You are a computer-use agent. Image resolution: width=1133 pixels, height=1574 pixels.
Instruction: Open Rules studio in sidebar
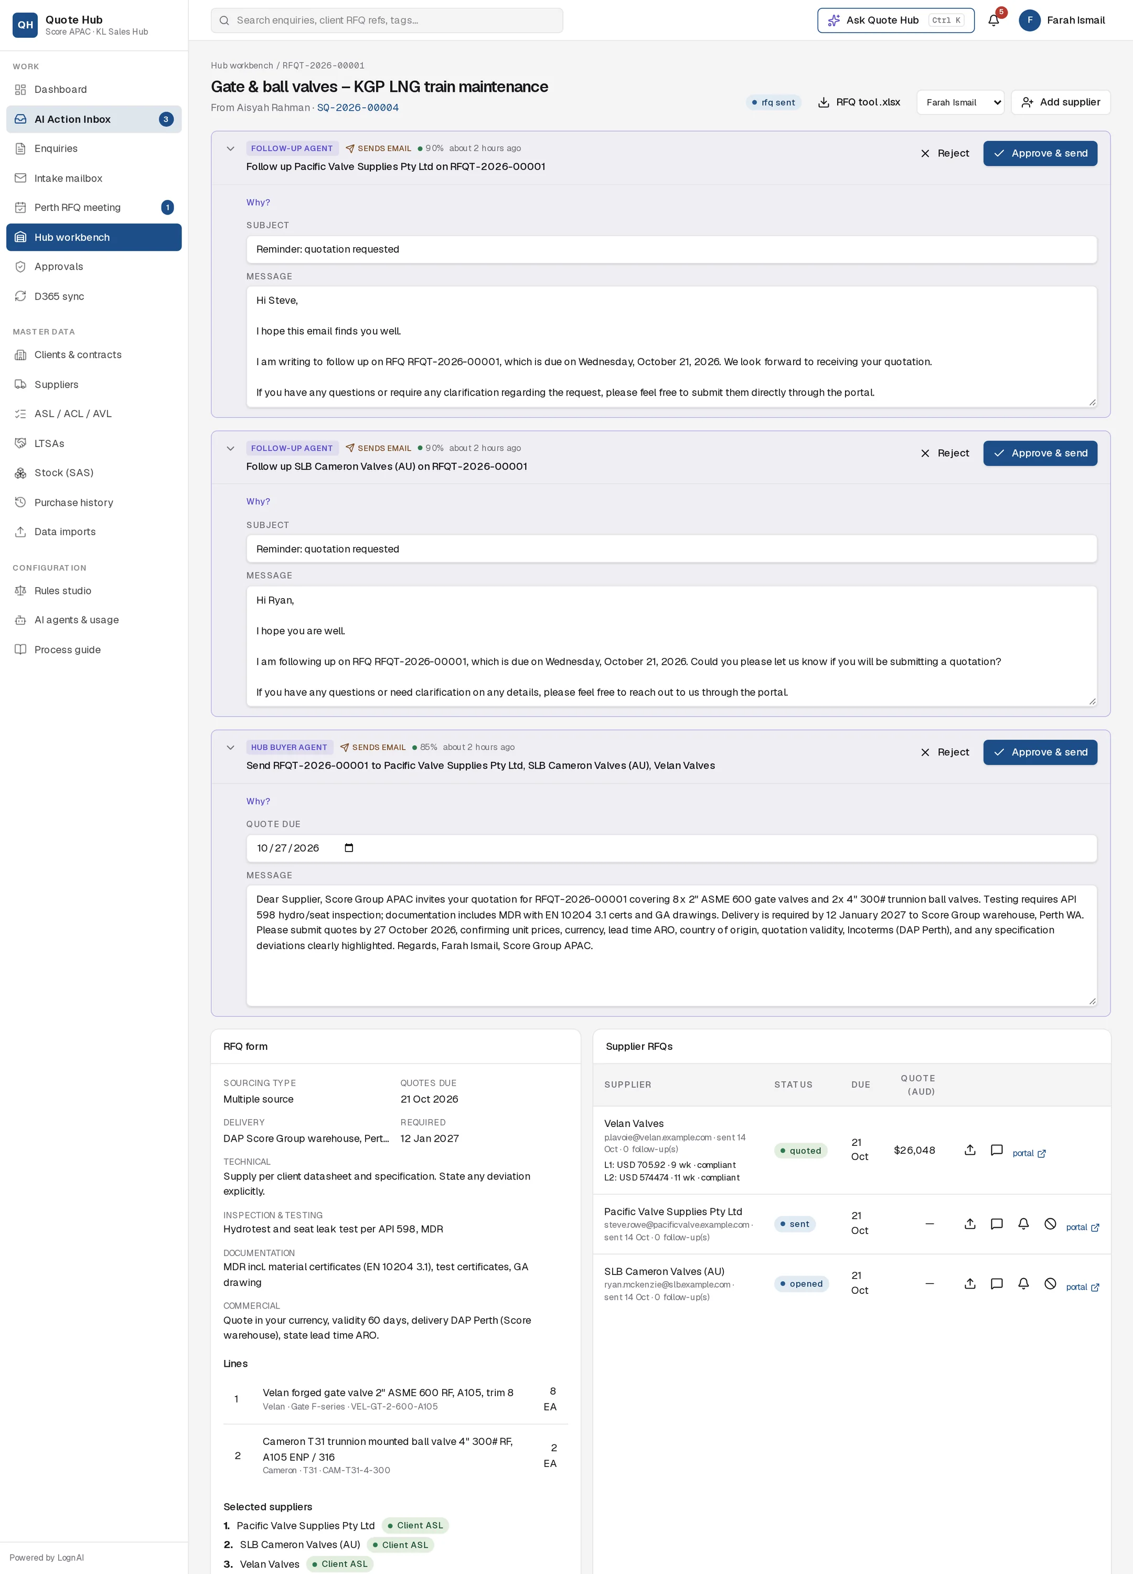coord(94,591)
